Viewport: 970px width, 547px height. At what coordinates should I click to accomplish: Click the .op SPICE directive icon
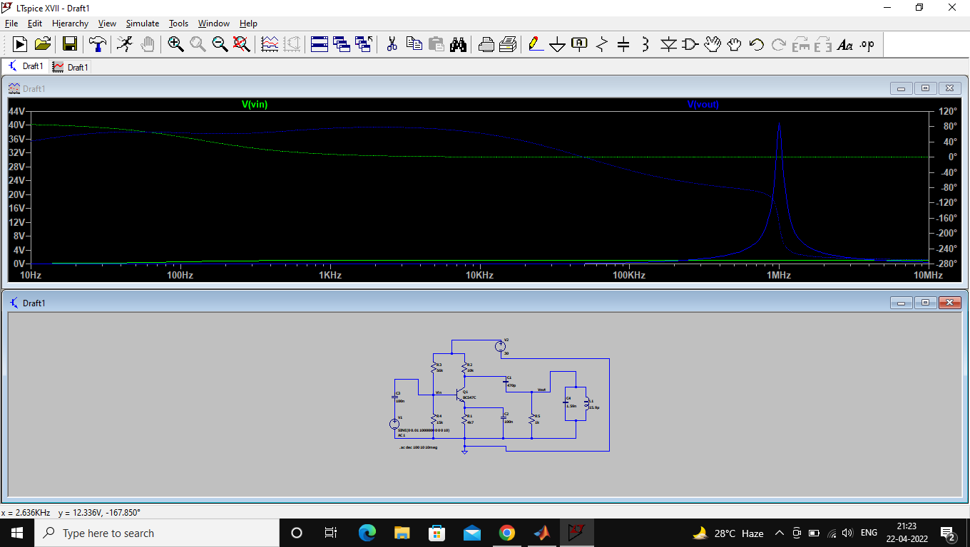867,45
